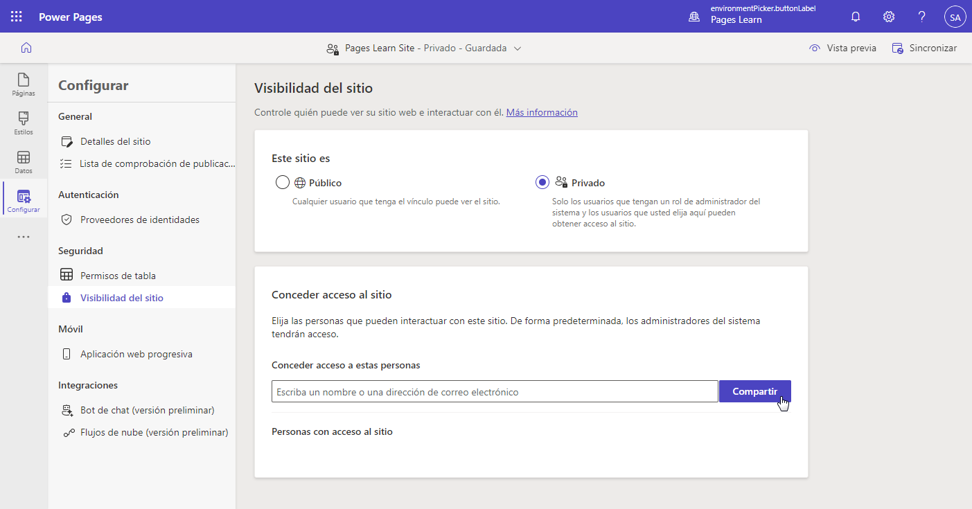The width and height of the screenshot is (972, 509).
Task: Open Vista previa preview
Action: click(x=842, y=48)
